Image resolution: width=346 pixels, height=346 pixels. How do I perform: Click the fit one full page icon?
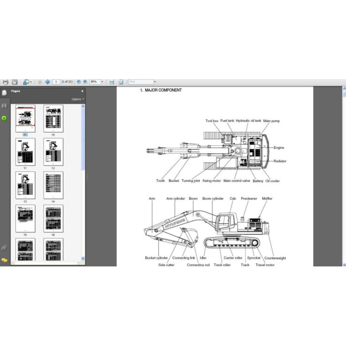click(121, 82)
